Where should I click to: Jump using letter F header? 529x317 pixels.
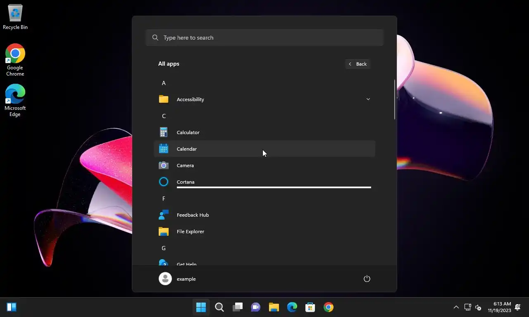[x=164, y=199]
